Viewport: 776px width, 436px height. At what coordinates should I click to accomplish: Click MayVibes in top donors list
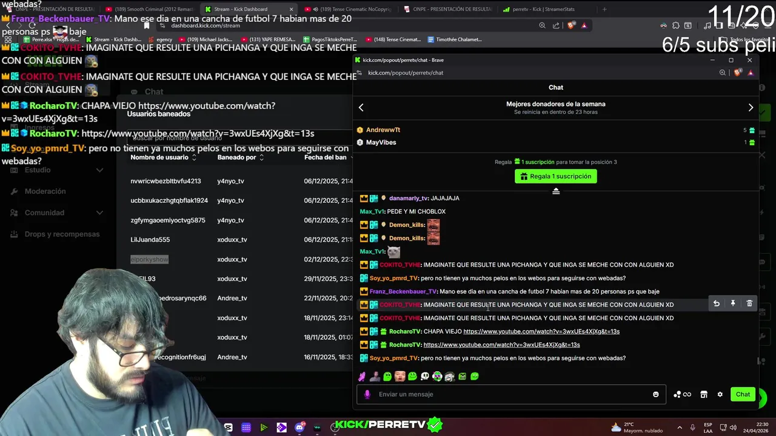(381, 142)
